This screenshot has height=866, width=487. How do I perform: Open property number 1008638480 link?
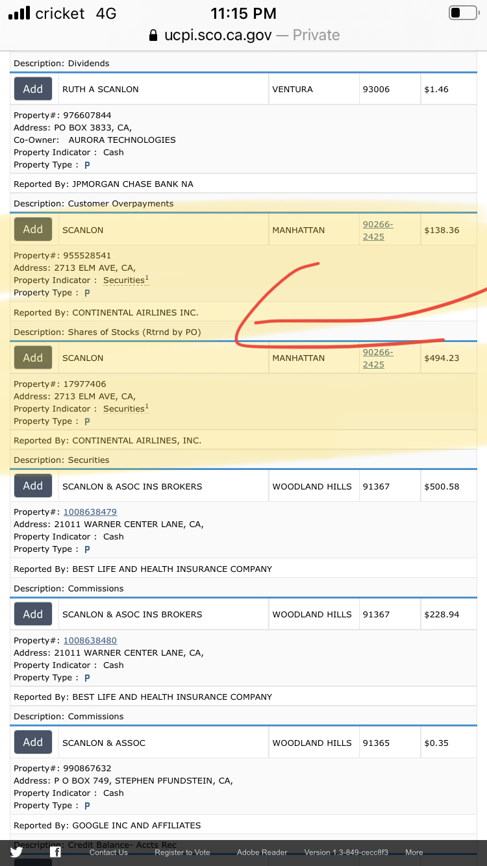90,640
